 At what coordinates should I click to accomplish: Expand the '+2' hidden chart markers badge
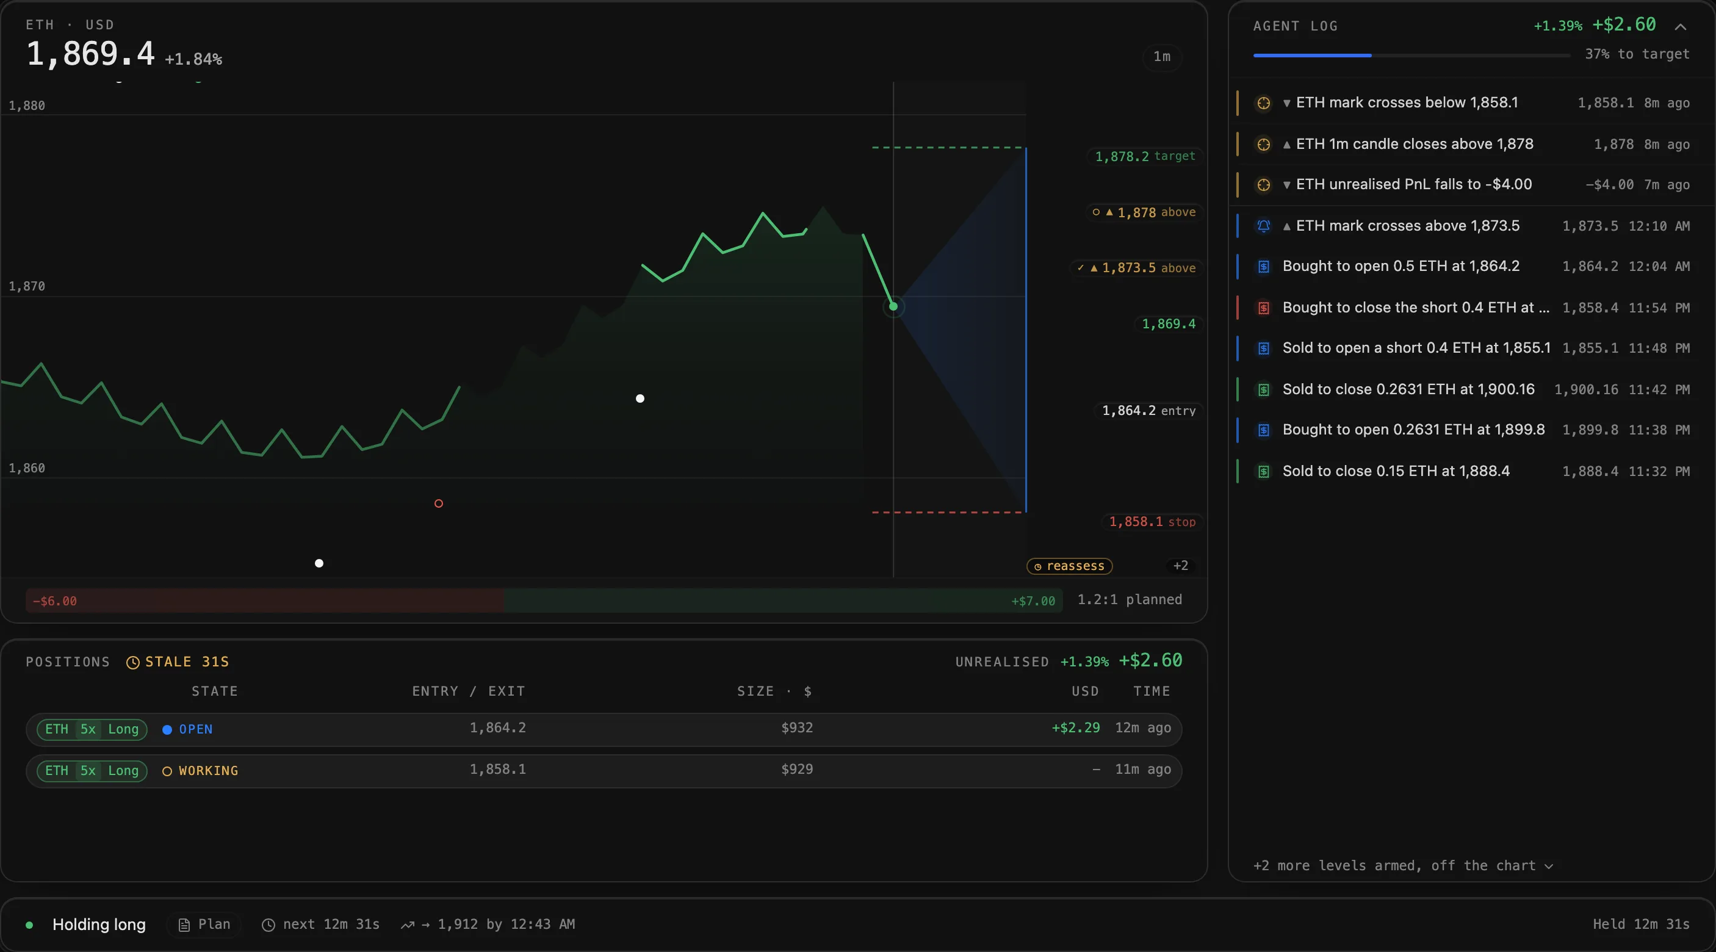1180,566
